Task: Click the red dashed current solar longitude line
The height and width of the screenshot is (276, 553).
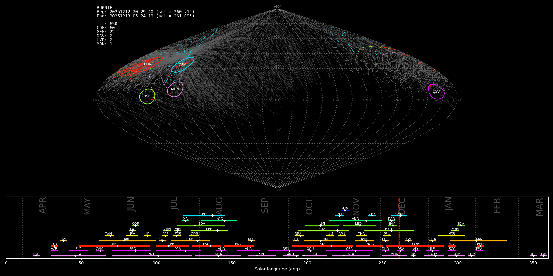Action: pos(399,227)
